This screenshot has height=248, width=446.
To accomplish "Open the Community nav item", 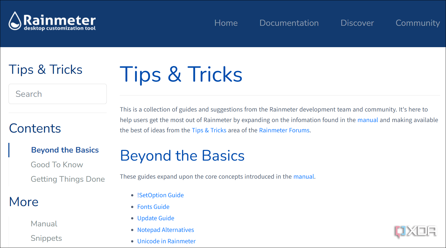I will [417, 23].
